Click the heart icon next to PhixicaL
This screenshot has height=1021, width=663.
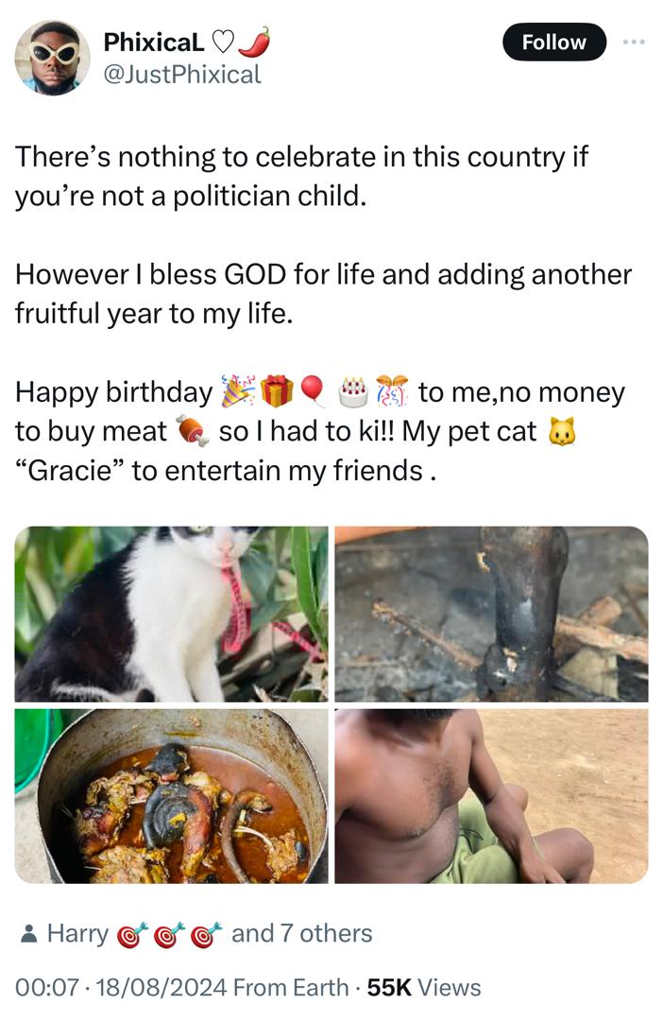(x=223, y=42)
